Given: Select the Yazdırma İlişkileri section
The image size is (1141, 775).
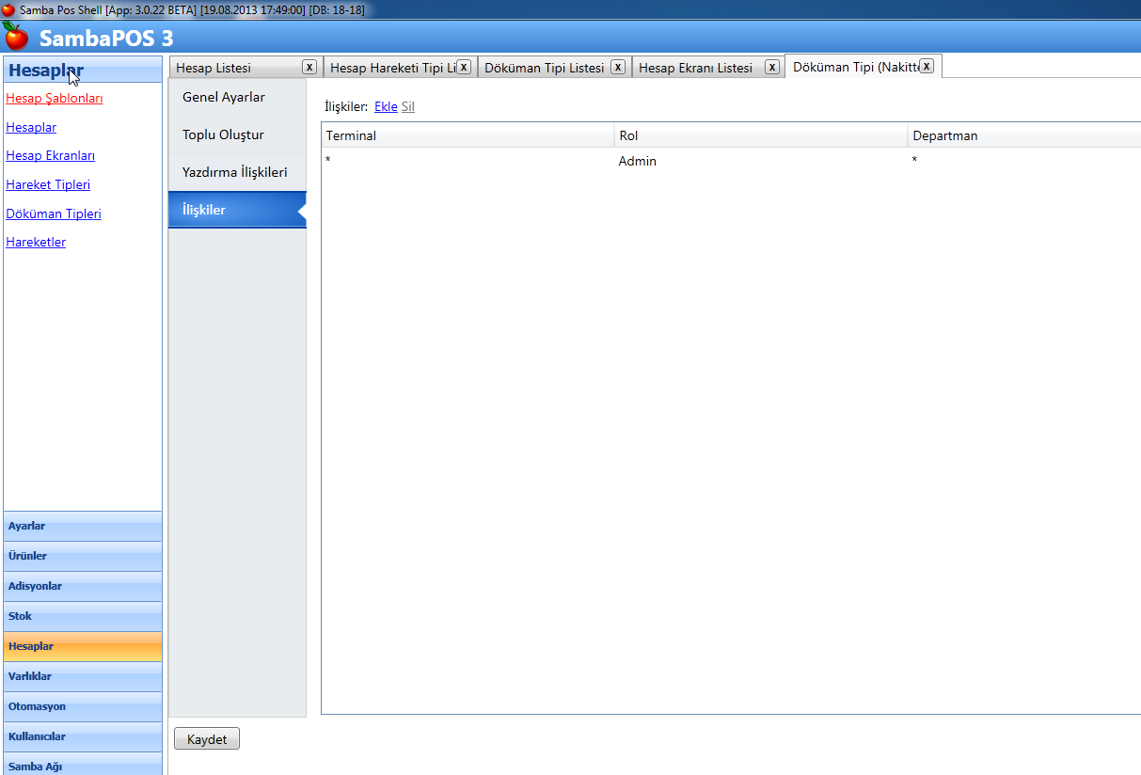Looking at the screenshot, I should point(234,172).
